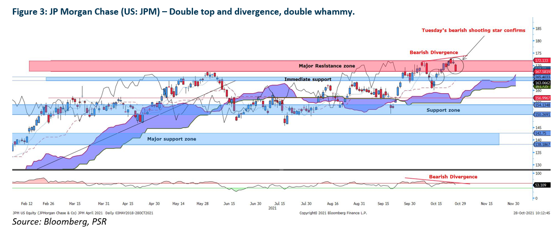Click the 'Feb 26' date label
Screen dimensions: 557x230
click(49, 204)
